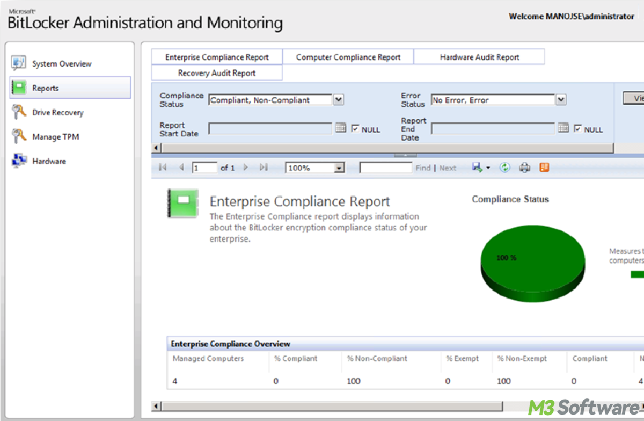Expand the Error Status dropdown
The height and width of the screenshot is (421, 644).
click(561, 100)
